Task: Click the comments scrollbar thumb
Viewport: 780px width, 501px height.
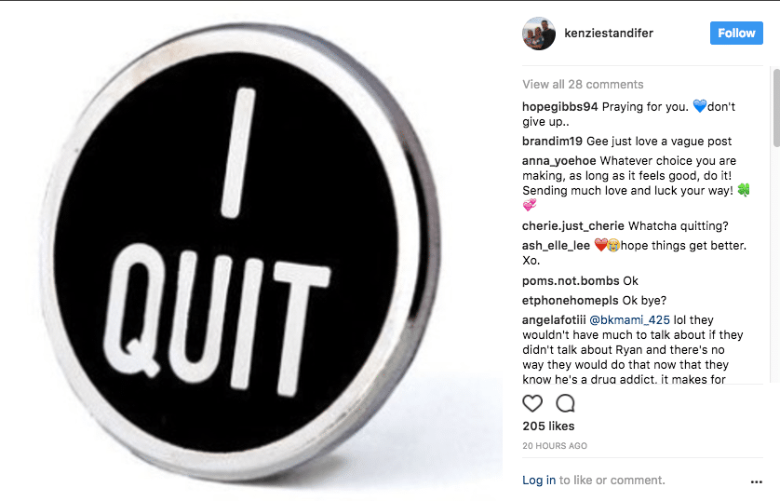Action: (776, 107)
